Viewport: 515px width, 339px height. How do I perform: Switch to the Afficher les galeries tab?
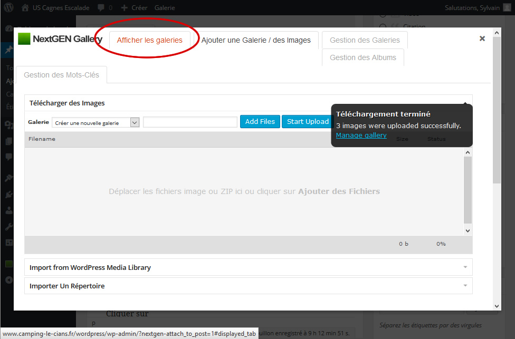[149, 40]
